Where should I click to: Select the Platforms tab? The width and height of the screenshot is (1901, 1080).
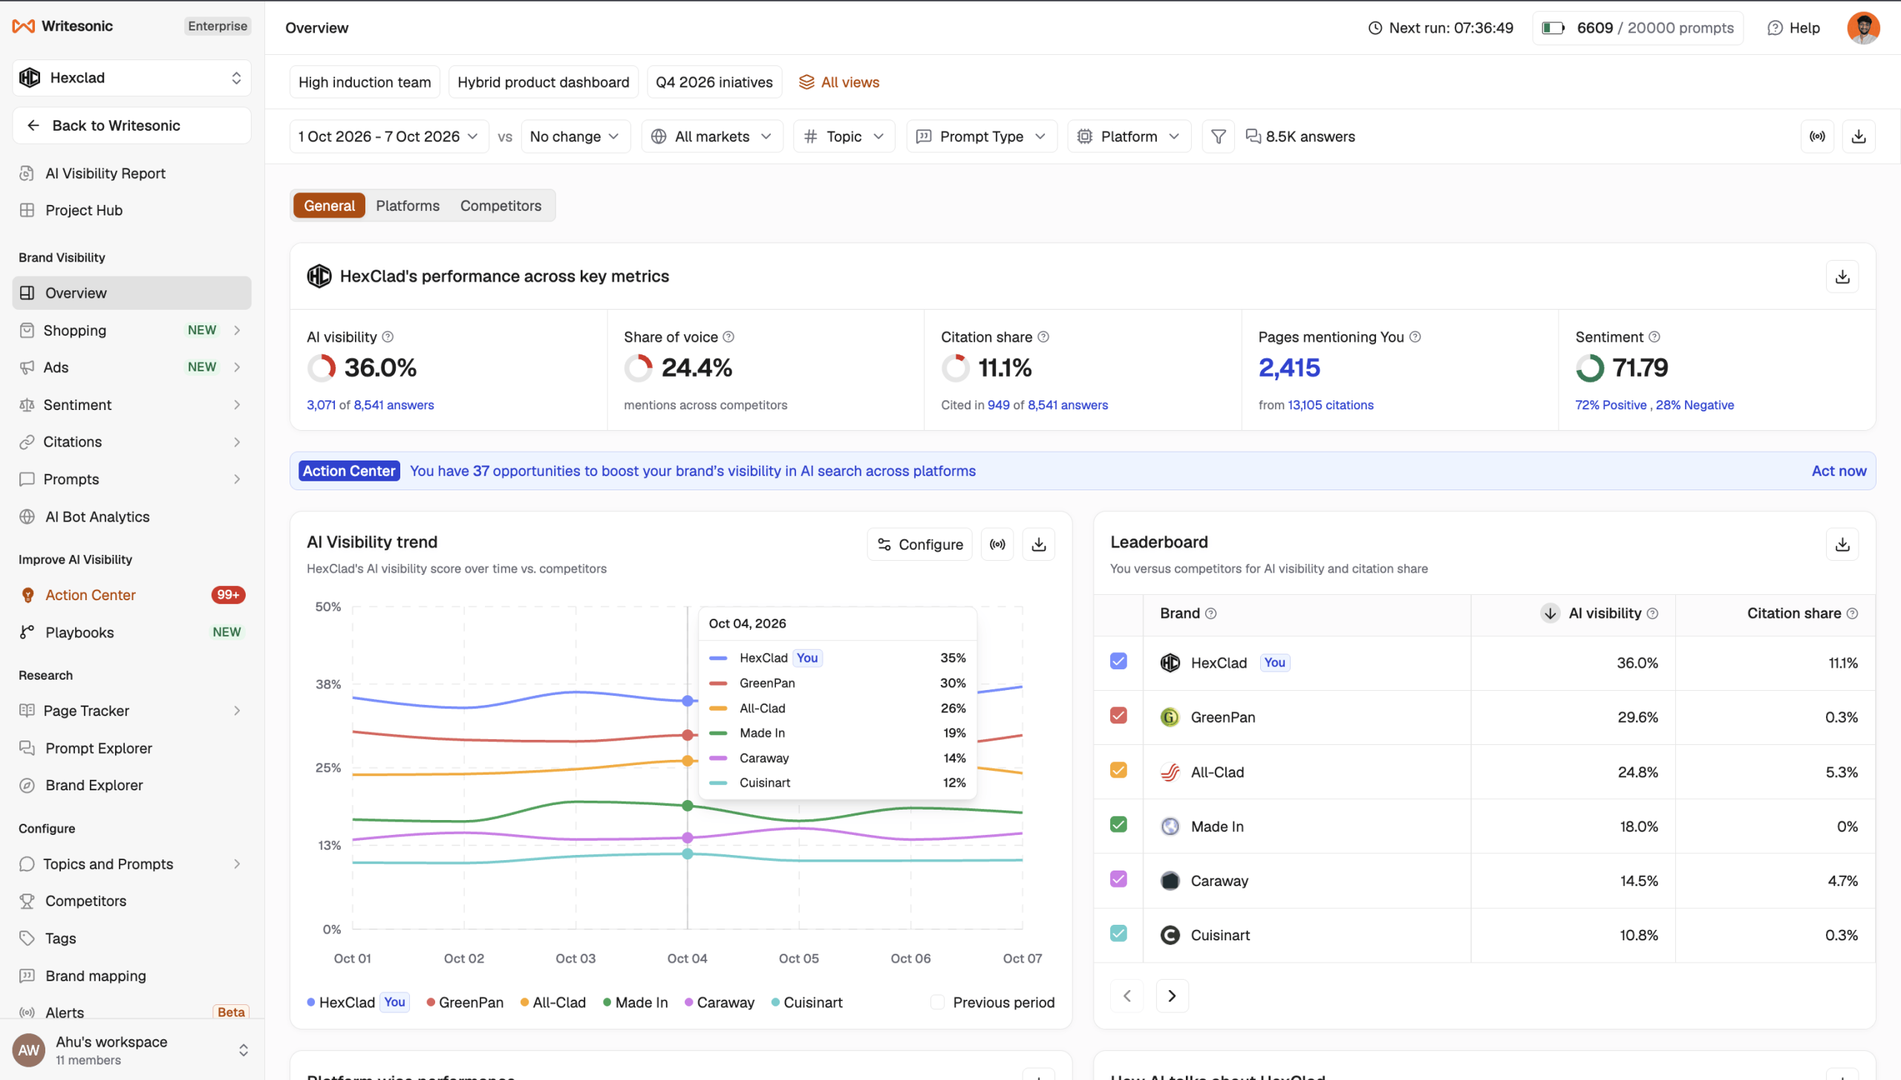(x=408, y=206)
